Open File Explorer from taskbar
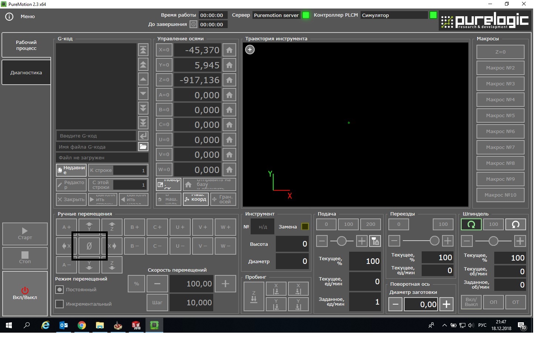Viewport: 542px width, 343px height. click(100, 325)
